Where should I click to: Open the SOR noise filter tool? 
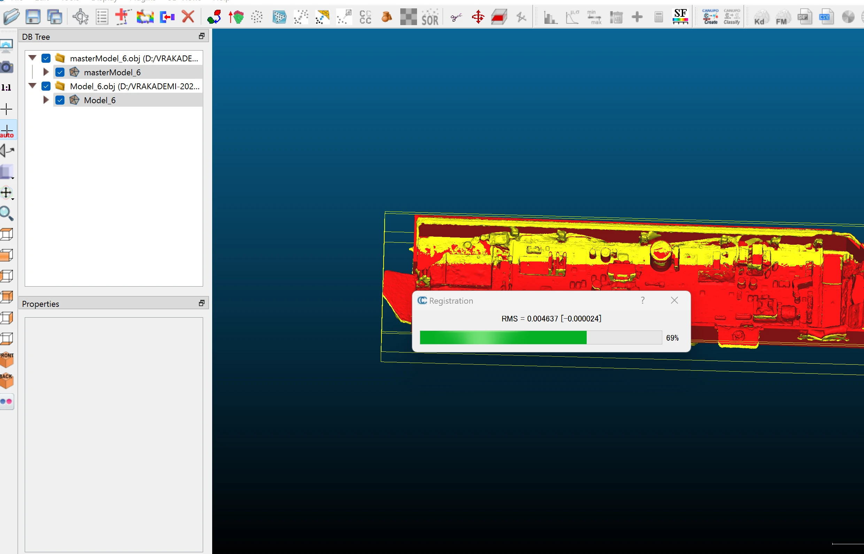coord(430,17)
